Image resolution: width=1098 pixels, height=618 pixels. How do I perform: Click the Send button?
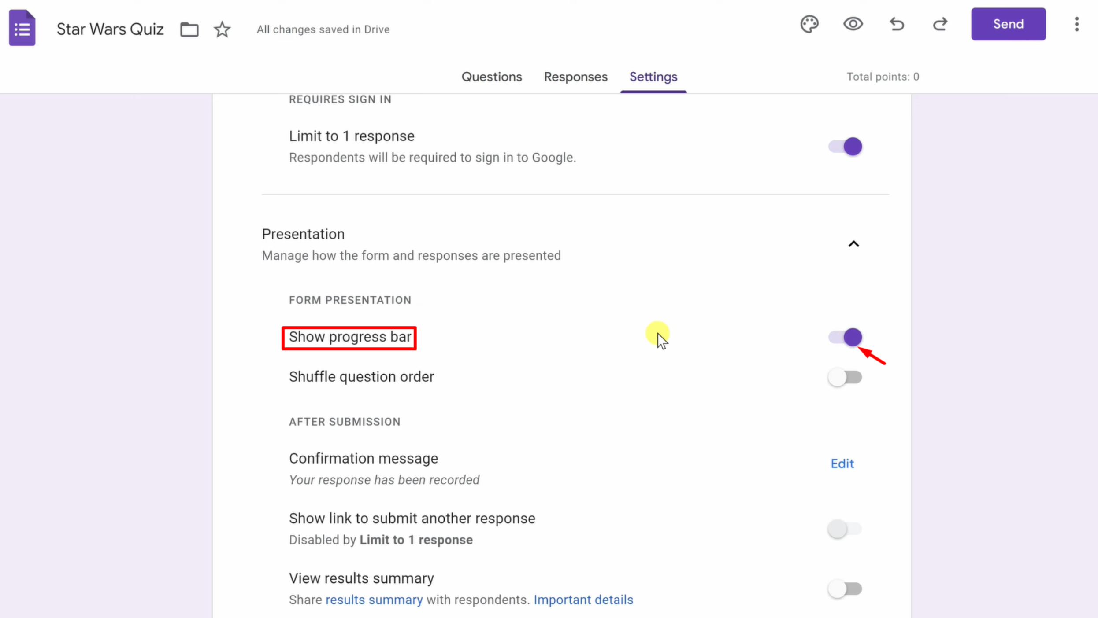[x=1008, y=24]
